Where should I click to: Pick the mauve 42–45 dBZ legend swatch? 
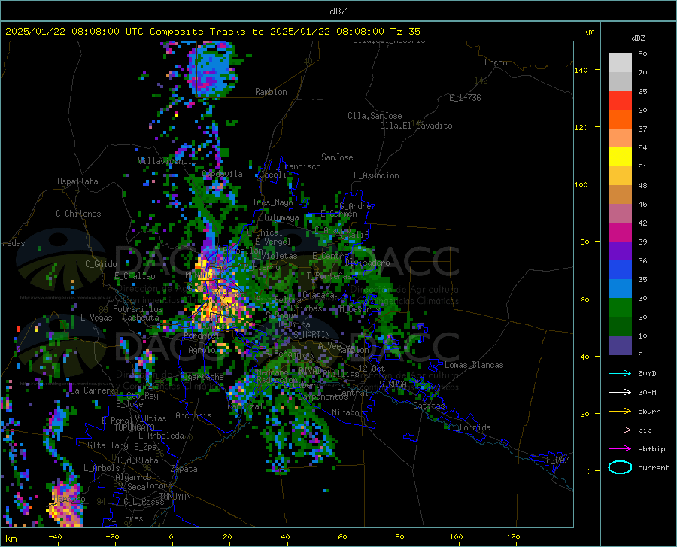[620, 214]
